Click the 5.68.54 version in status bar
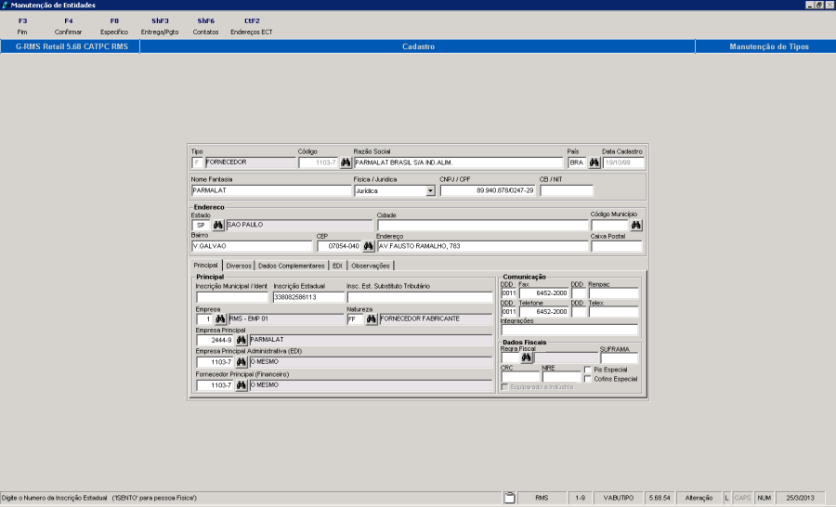The width and height of the screenshot is (836, 507). tap(659, 498)
